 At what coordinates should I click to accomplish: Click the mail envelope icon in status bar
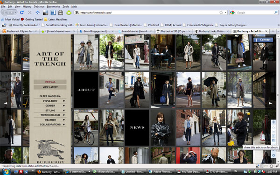266,166
